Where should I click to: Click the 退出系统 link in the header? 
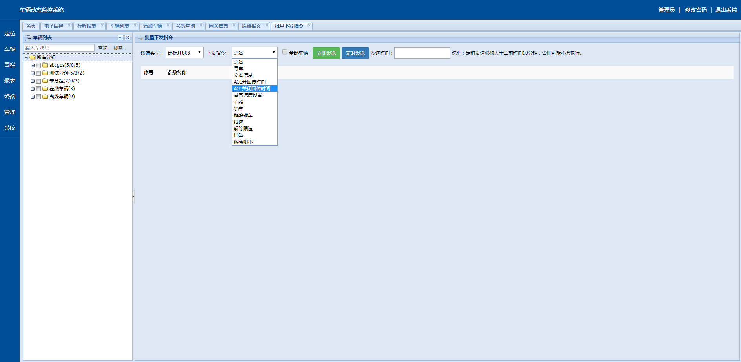click(726, 10)
